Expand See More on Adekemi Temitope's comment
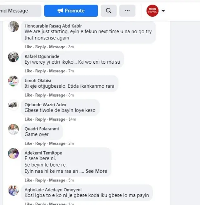The image size is (200, 205). [96, 171]
